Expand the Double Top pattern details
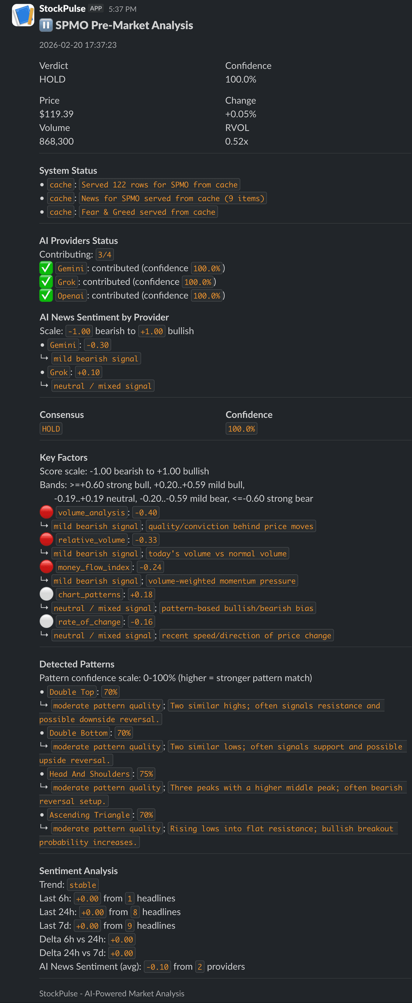 click(x=72, y=691)
